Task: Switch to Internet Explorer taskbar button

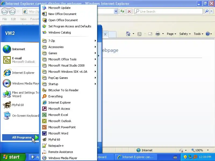Action: pyautogui.click(x=135, y=157)
